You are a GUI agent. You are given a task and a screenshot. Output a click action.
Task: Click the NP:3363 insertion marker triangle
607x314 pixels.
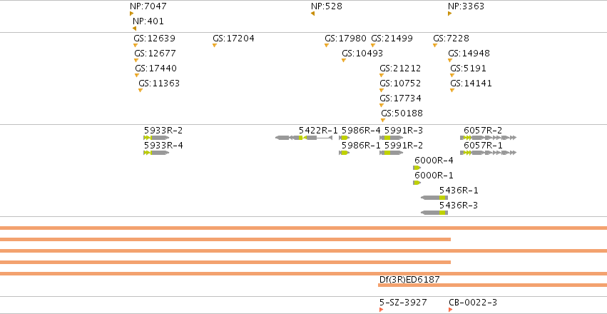450,14
